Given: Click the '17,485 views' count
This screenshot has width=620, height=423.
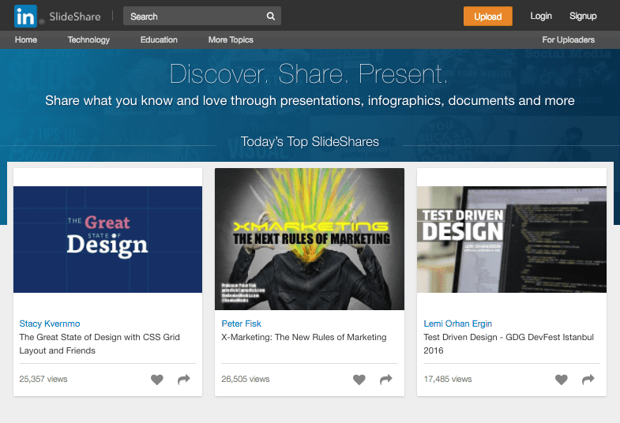Looking at the screenshot, I should click(448, 379).
